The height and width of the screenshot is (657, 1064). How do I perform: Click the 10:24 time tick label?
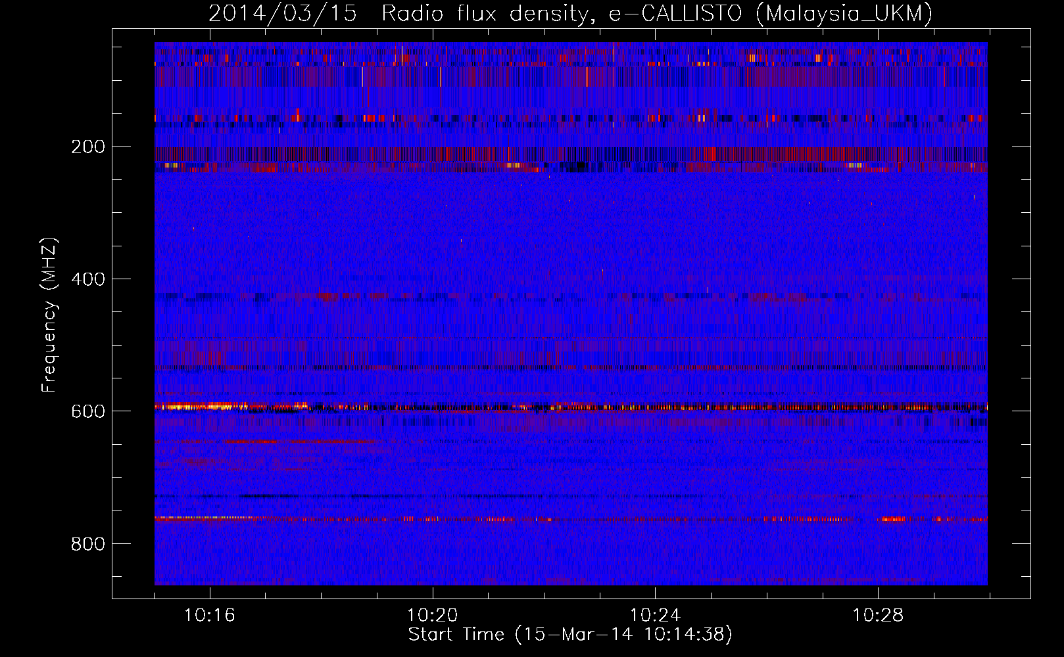click(x=656, y=616)
